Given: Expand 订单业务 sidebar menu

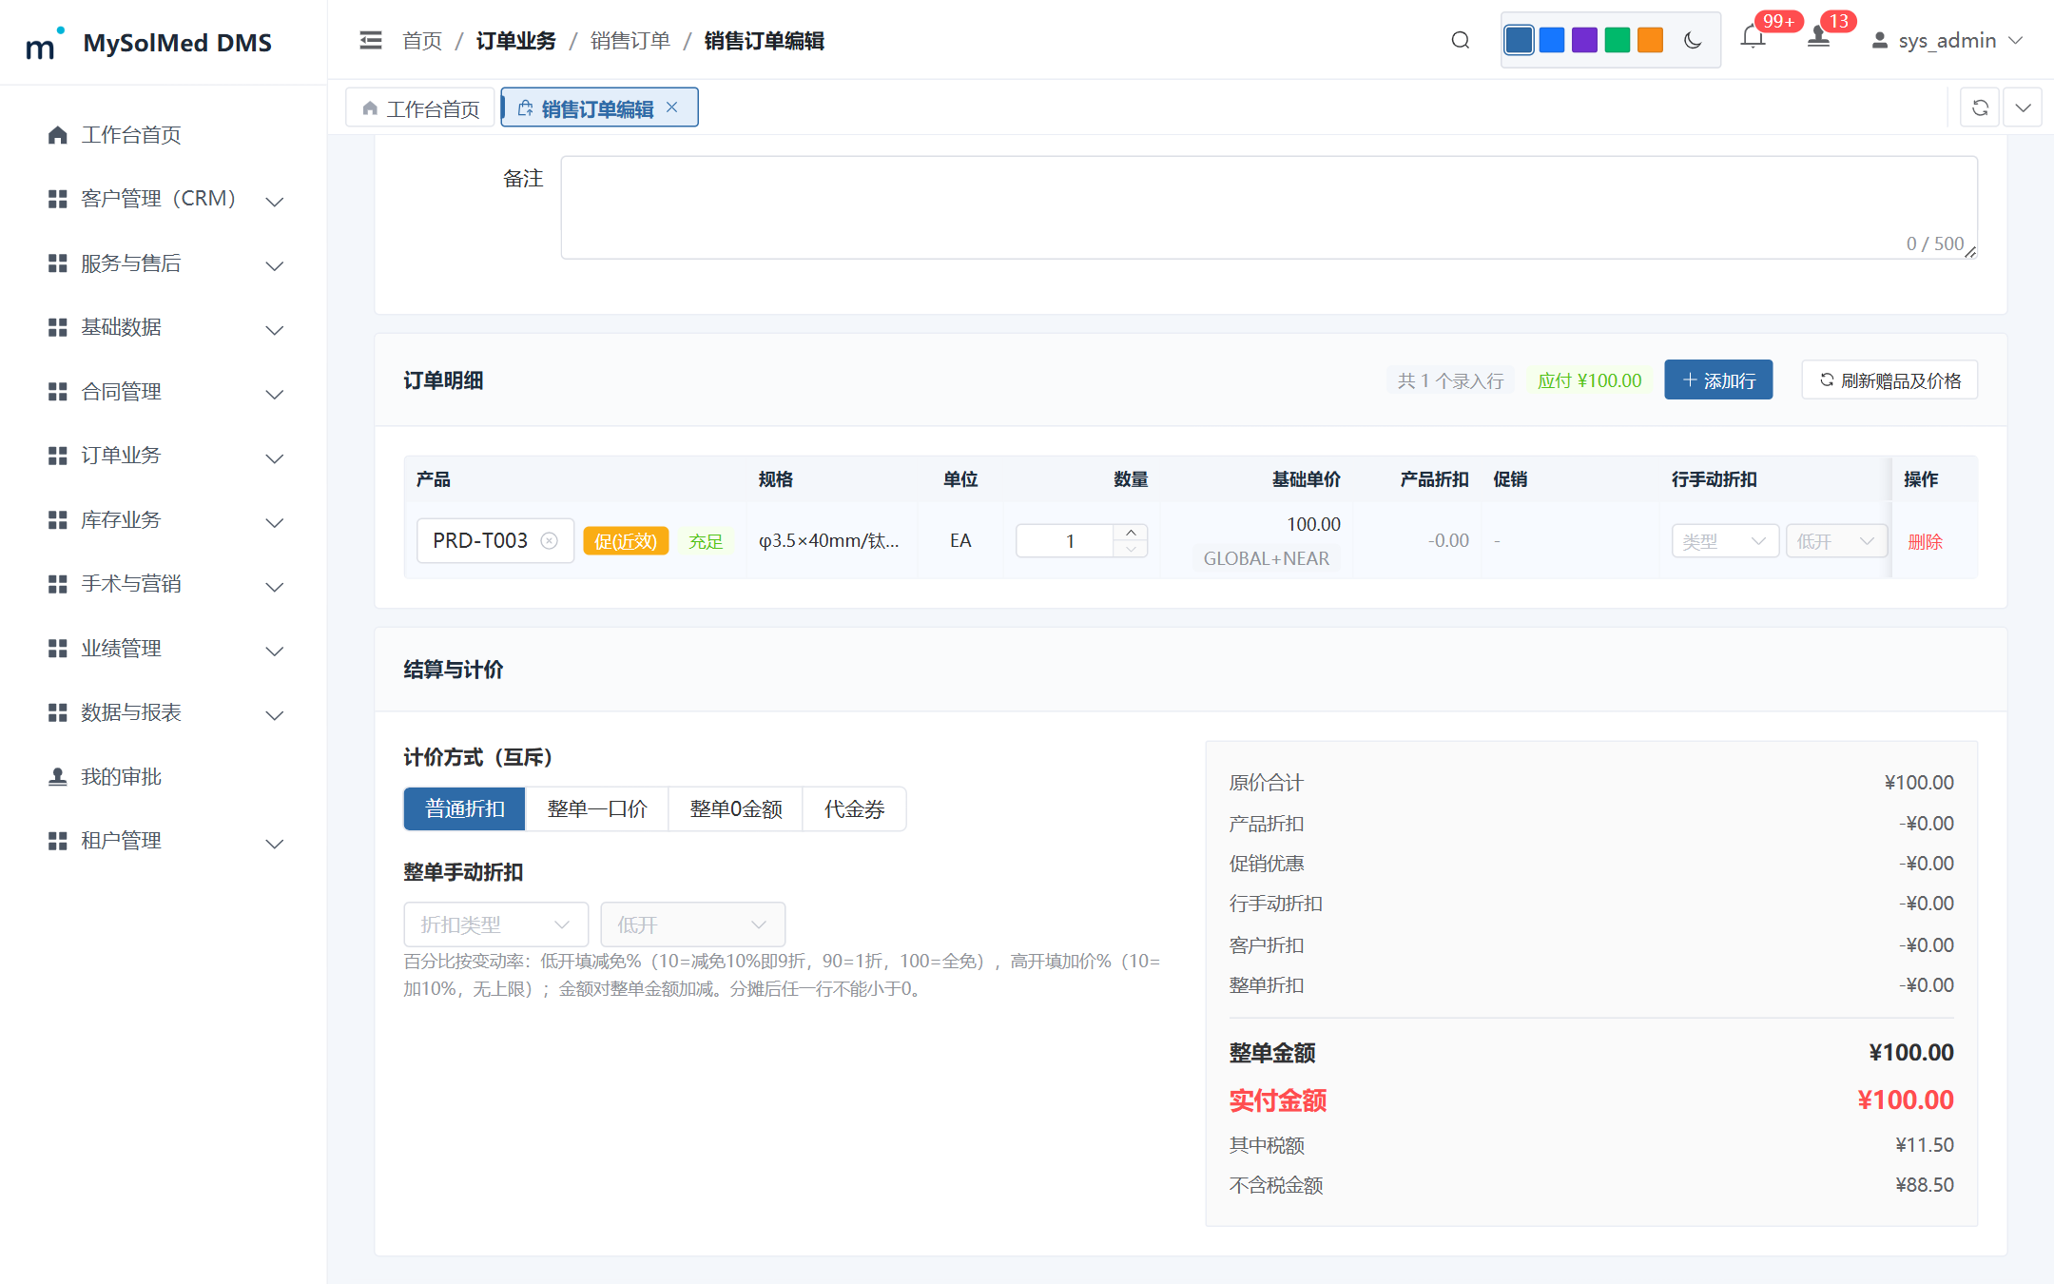Looking at the screenshot, I should click(164, 456).
